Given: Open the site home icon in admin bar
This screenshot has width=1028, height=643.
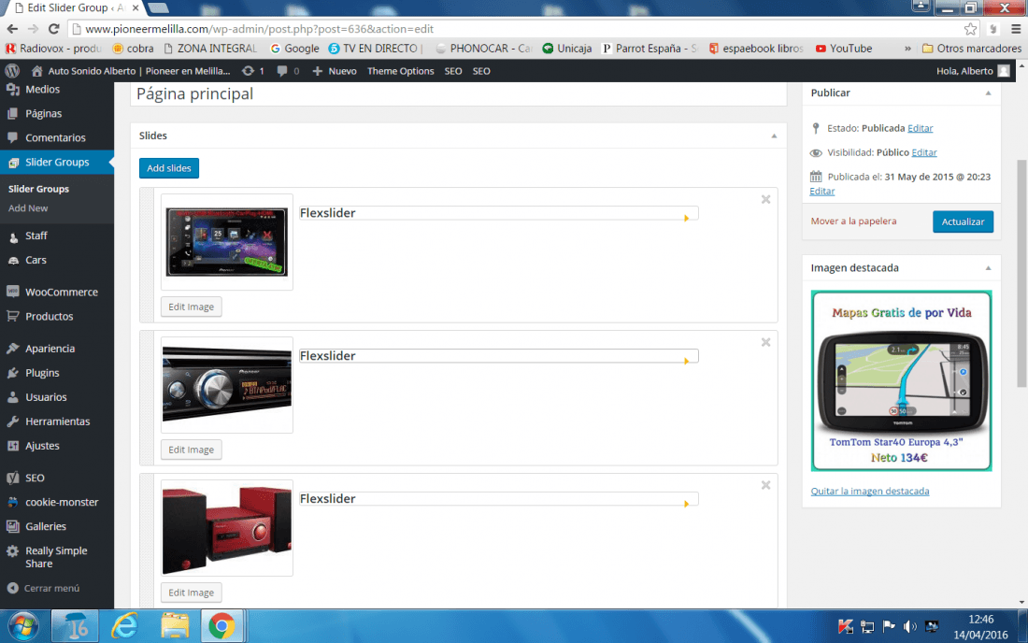Looking at the screenshot, I should [36, 71].
